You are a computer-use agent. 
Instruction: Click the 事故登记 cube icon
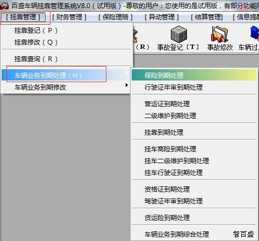click(x=179, y=34)
